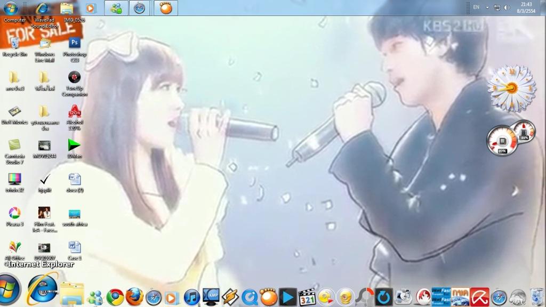
Task: Open the Recycle Bin desktop icon
Action: 14,47
